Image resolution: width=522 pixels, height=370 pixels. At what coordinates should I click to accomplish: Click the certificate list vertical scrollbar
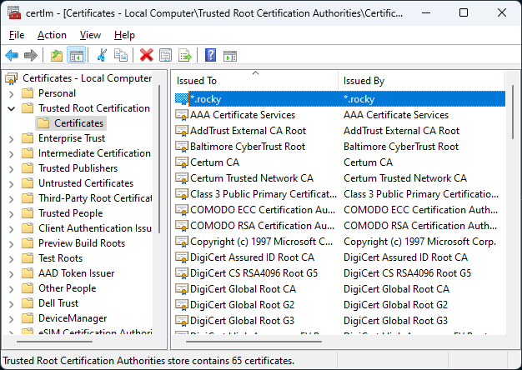pyautogui.click(x=513, y=112)
